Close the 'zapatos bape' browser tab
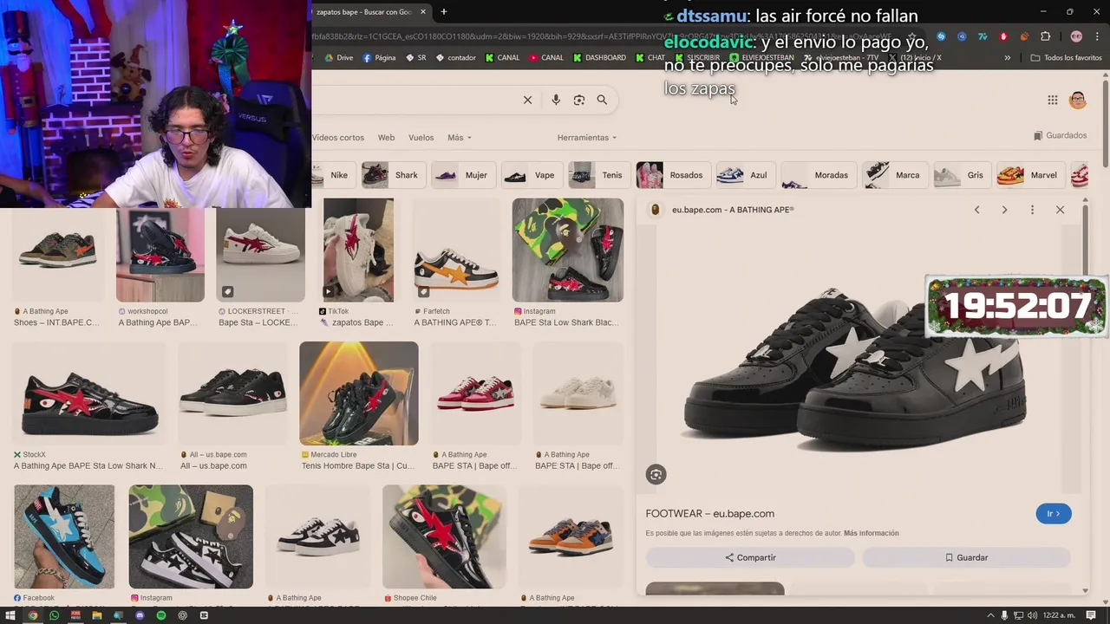This screenshot has height=624, width=1110. click(423, 12)
